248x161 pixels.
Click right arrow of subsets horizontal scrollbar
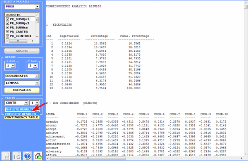(x=33, y=41)
